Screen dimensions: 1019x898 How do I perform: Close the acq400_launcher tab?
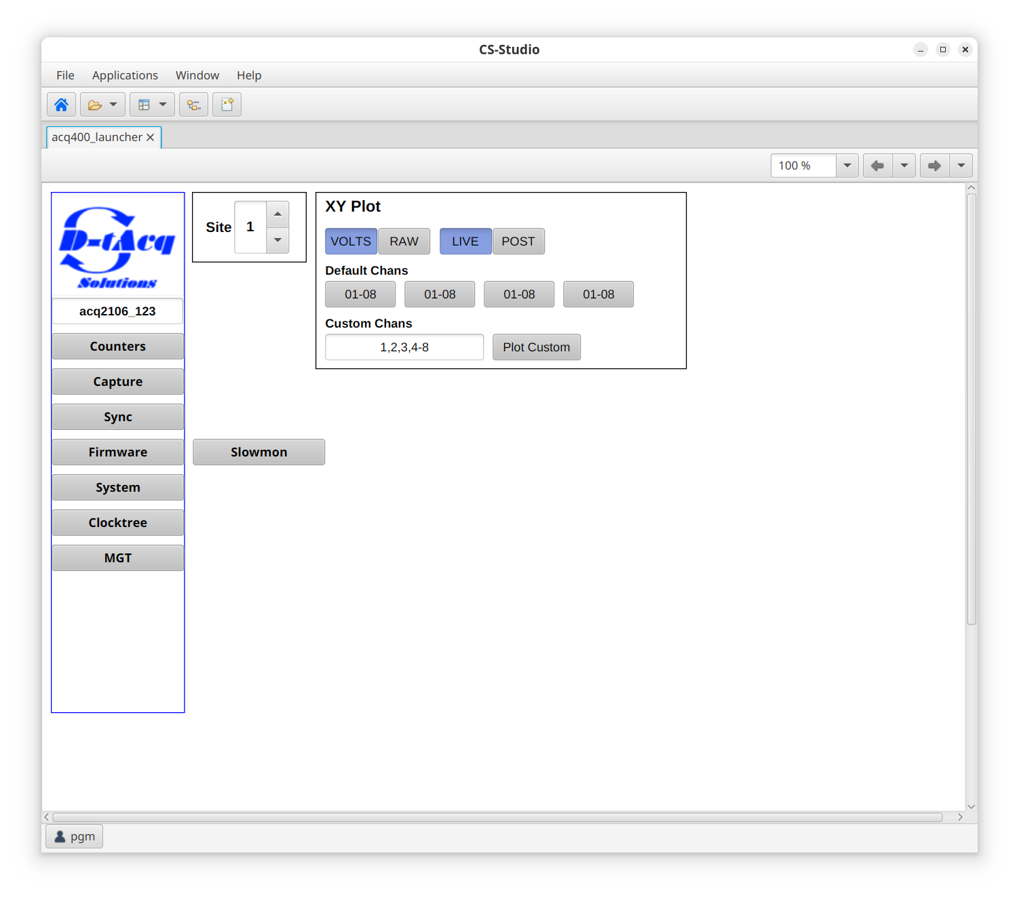151,137
